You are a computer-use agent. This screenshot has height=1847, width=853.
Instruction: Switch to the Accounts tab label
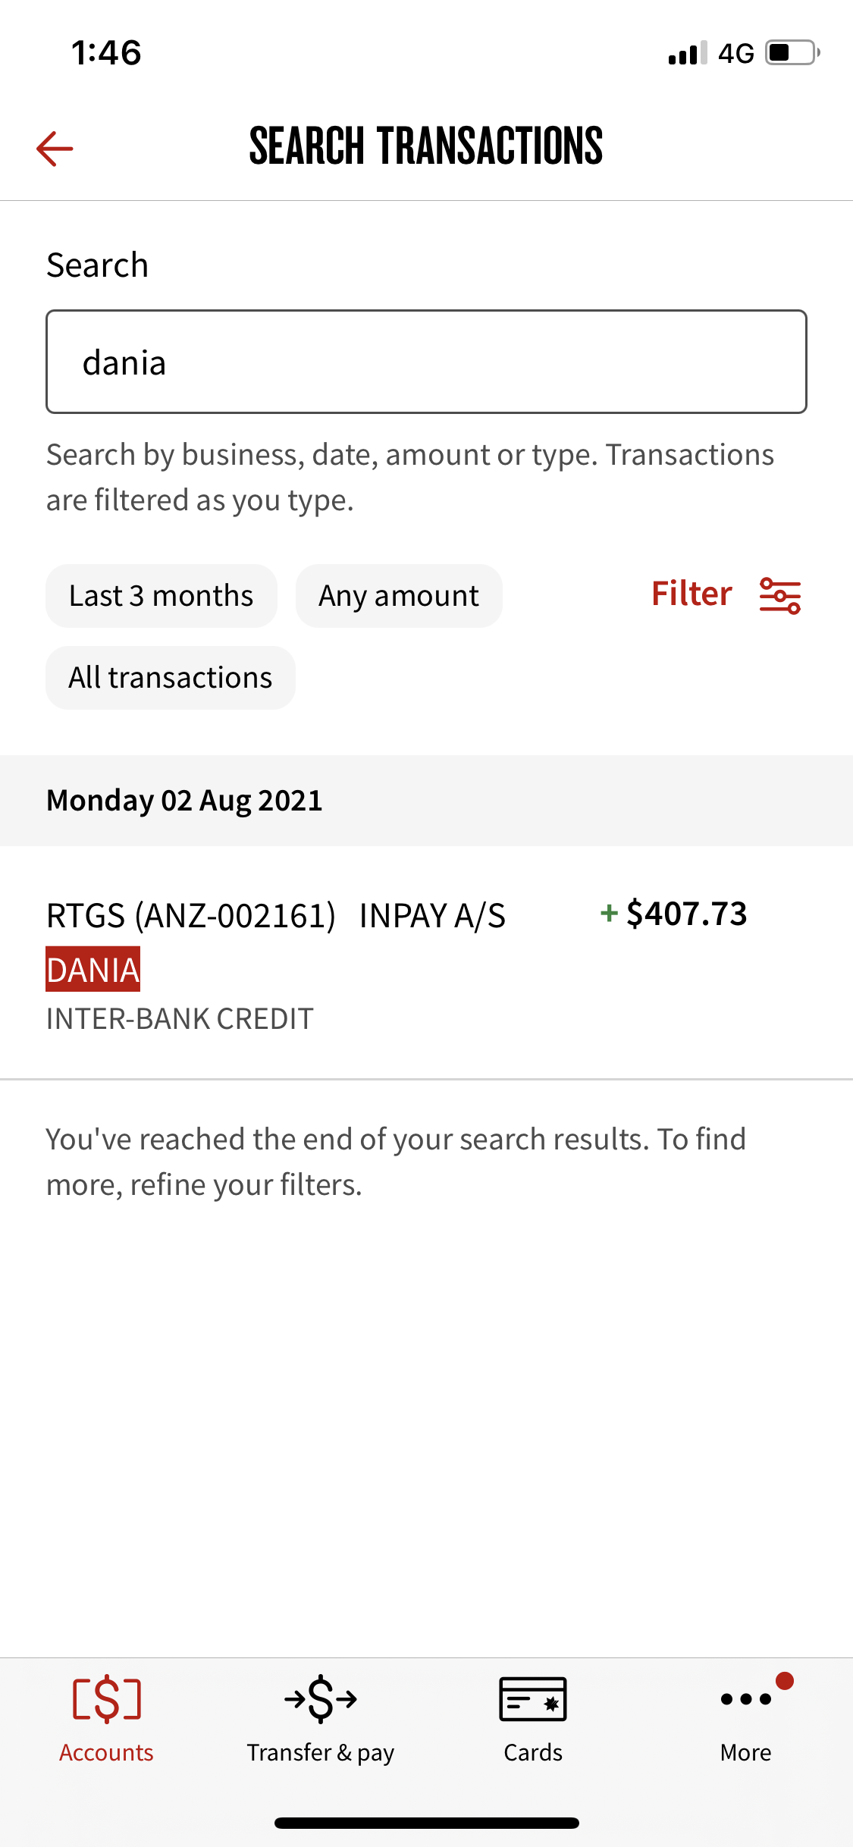click(x=107, y=1752)
